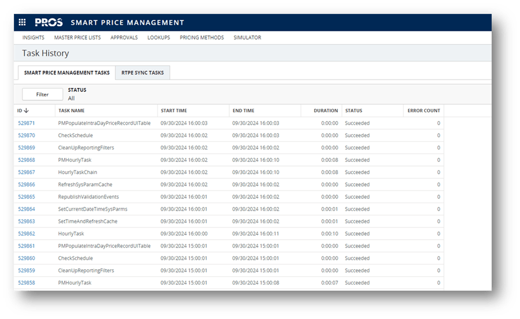Viewport: 520px width, 319px height.
Task: Open Pricing Methods menu
Action: [x=202, y=38]
